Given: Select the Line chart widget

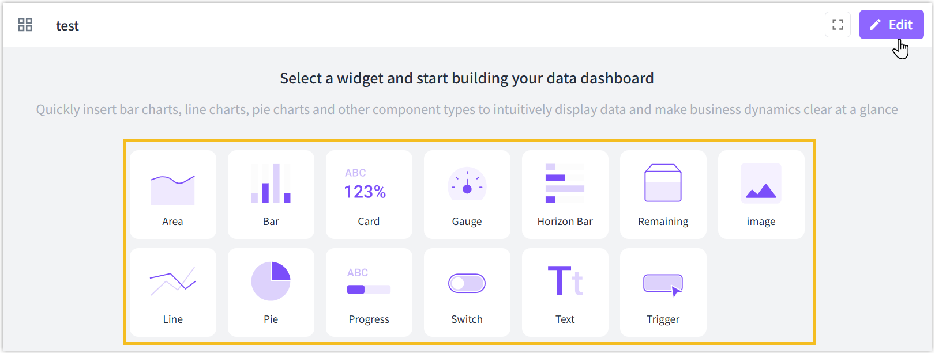Looking at the screenshot, I should pos(172,292).
